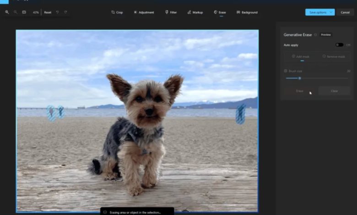
Task: Click the Brush size slider handle
Action: [300, 78]
